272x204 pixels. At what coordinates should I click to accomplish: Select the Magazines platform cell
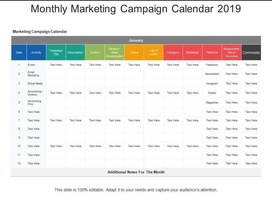[212, 103]
